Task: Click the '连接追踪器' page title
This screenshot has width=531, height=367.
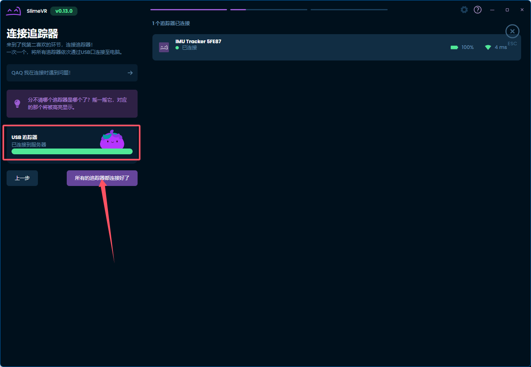Action: (x=32, y=33)
